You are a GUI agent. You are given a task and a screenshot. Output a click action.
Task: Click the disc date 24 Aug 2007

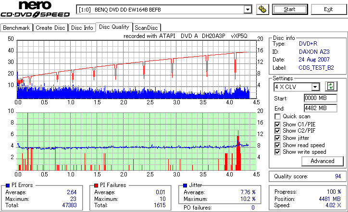pyautogui.click(x=314, y=60)
